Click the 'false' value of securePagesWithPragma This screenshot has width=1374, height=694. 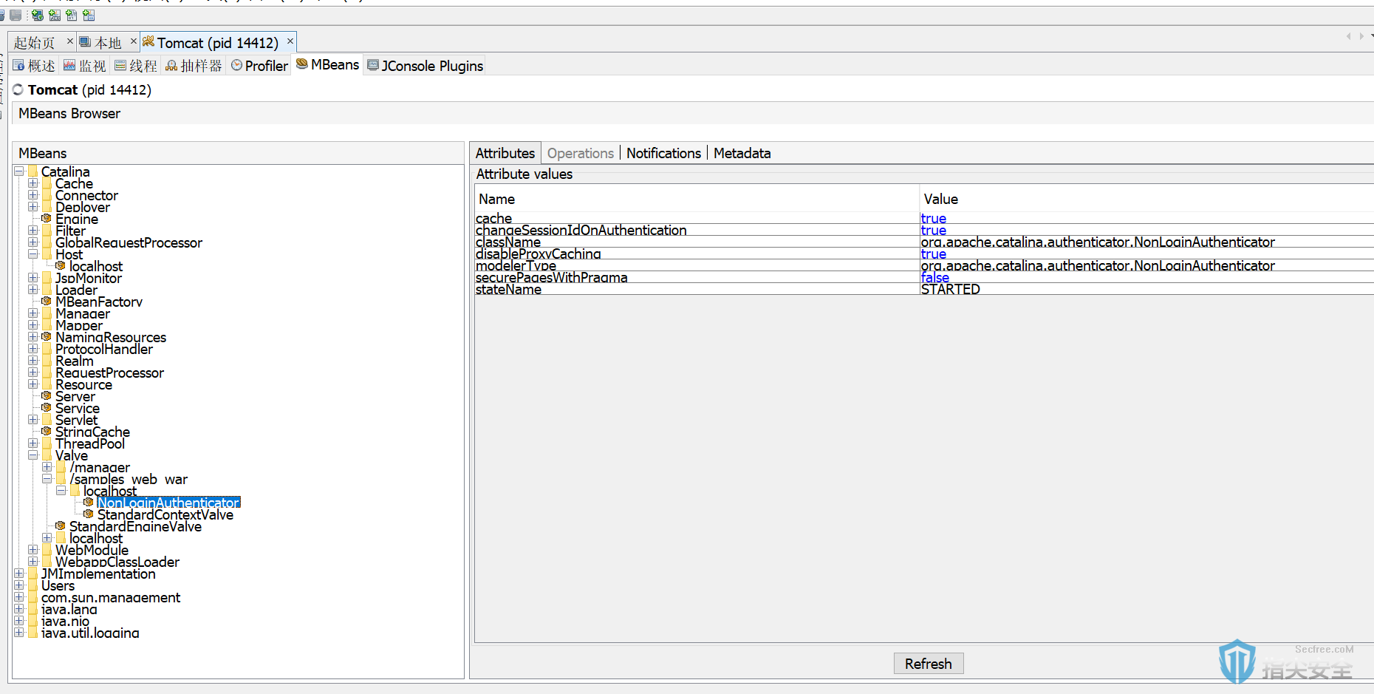934,277
